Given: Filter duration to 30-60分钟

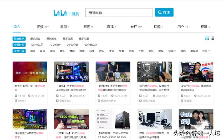Looking at the screenshot, I should 73,45.
